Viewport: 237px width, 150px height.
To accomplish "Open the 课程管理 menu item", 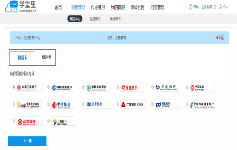I will (78, 7).
